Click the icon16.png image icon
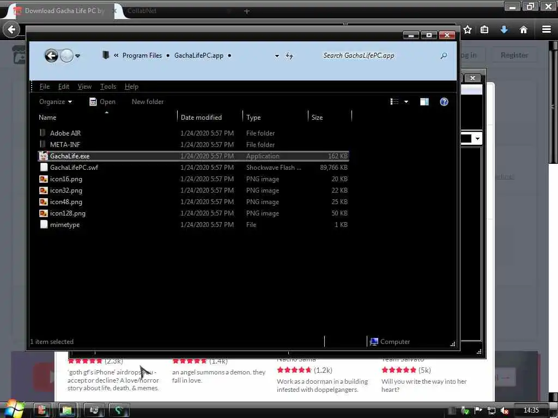Screen dimensions: 558x418 44,179
